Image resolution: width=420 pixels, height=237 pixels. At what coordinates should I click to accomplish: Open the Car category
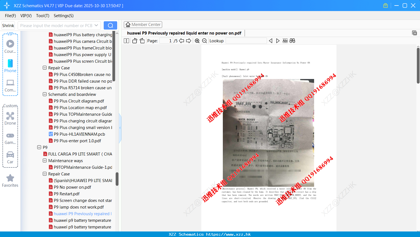pos(10,157)
